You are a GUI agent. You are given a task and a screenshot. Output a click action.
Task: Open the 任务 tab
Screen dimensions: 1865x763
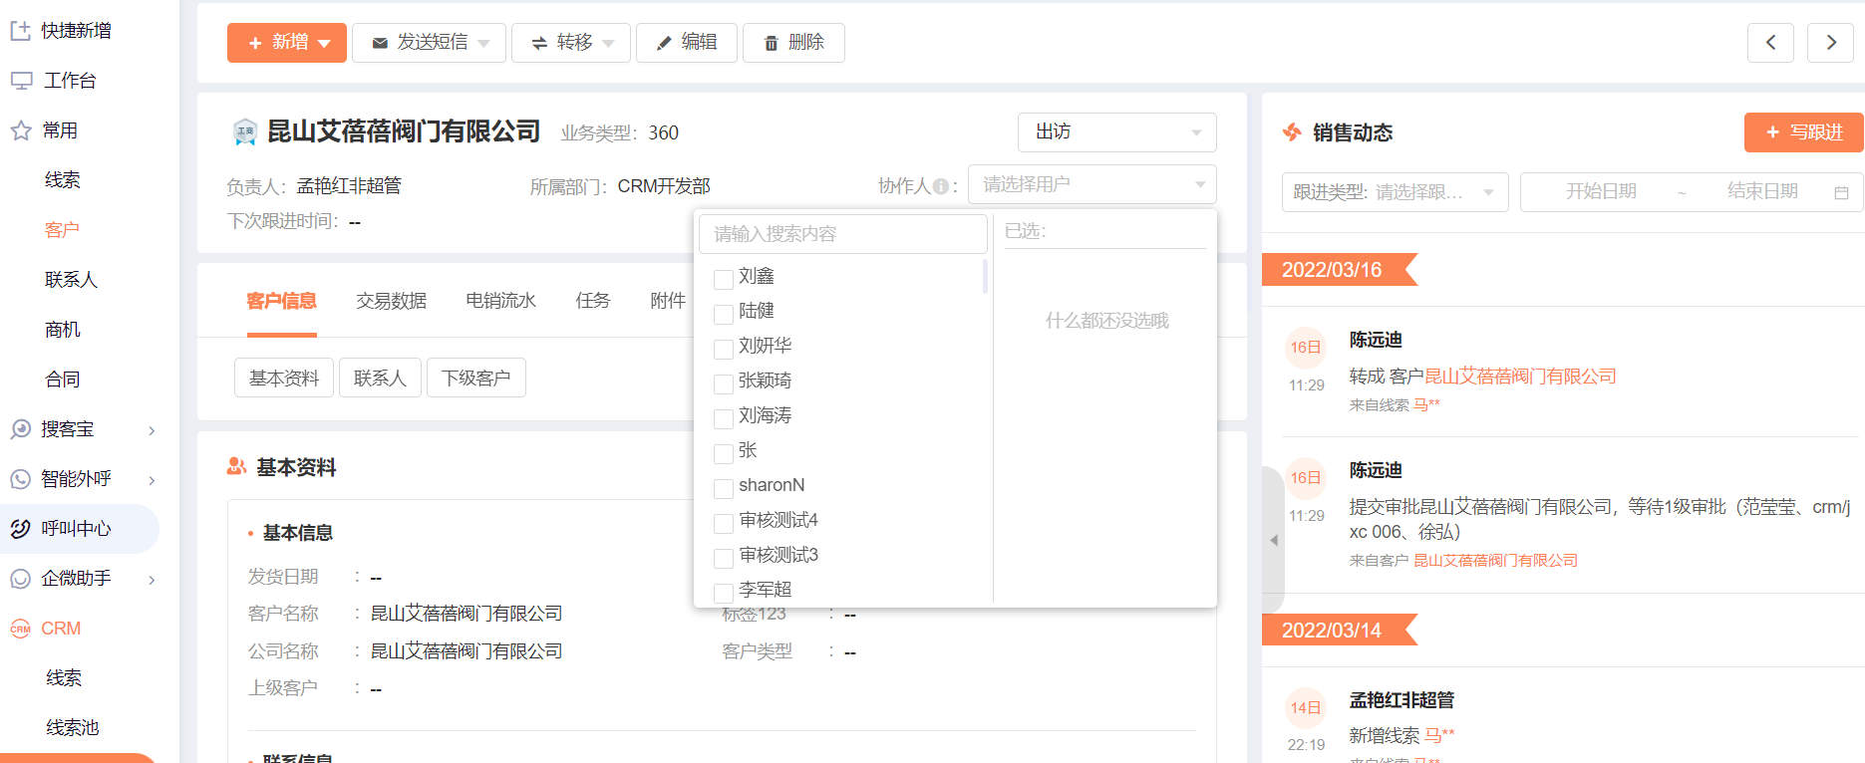click(593, 301)
